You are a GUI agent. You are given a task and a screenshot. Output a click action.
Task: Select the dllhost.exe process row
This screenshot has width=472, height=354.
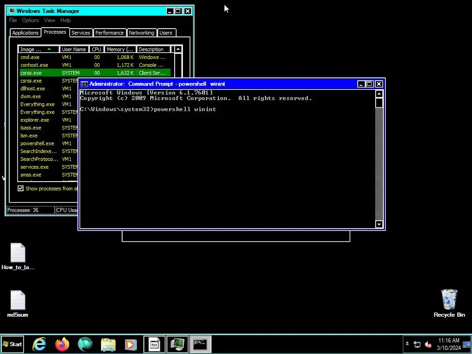click(48, 88)
